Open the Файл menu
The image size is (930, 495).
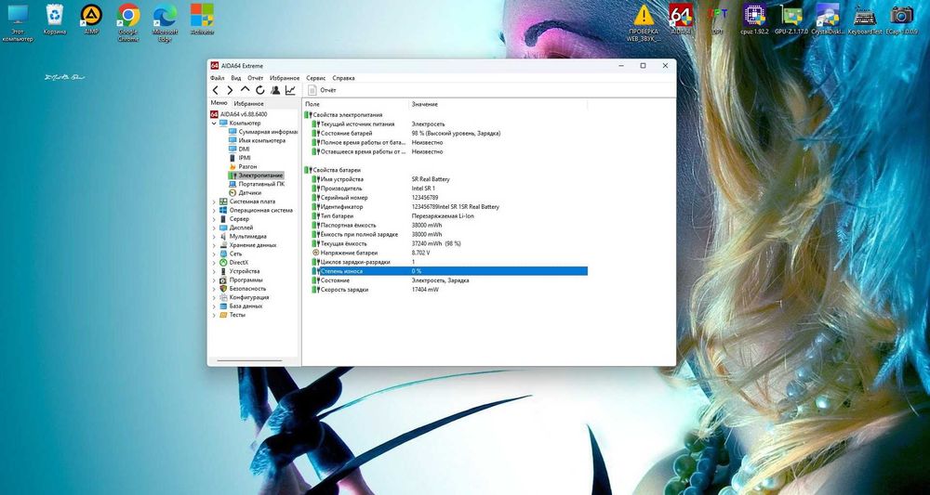click(x=217, y=78)
